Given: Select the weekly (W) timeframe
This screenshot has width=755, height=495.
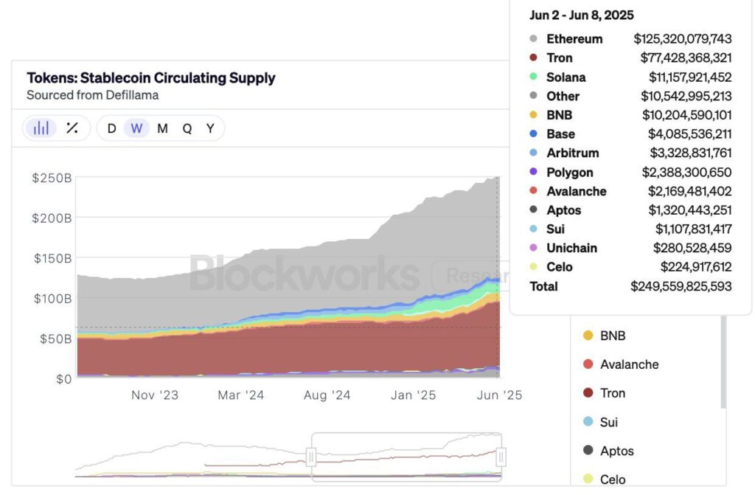Looking at the screenshot, I should pyautogui.click(x=136, y=128).
